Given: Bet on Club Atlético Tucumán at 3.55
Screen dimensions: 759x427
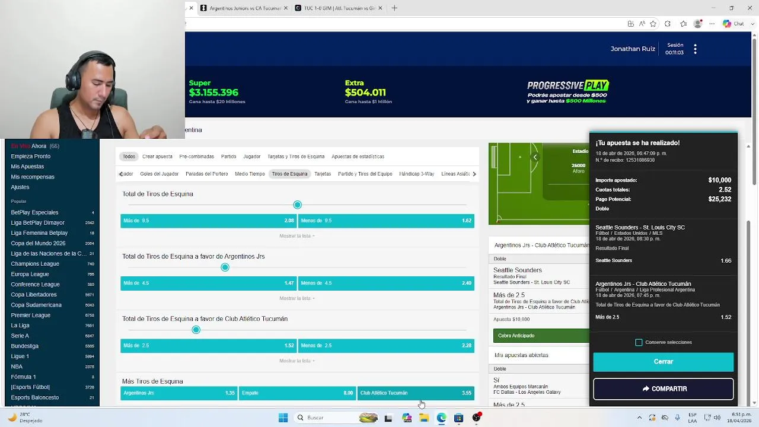Looking at the screenshot, I should coord(416,393).
